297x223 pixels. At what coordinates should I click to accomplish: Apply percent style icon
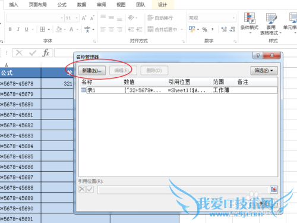point(205,30)
